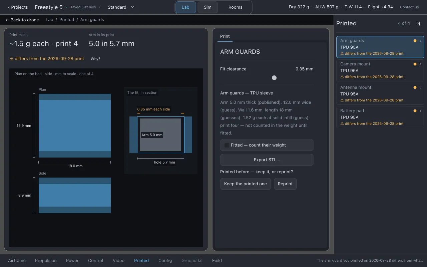Choose Keep the printed one
Image resolution: width=427 pixels, height=267 pixels.
pyautogui.click(x=246, y=184)
